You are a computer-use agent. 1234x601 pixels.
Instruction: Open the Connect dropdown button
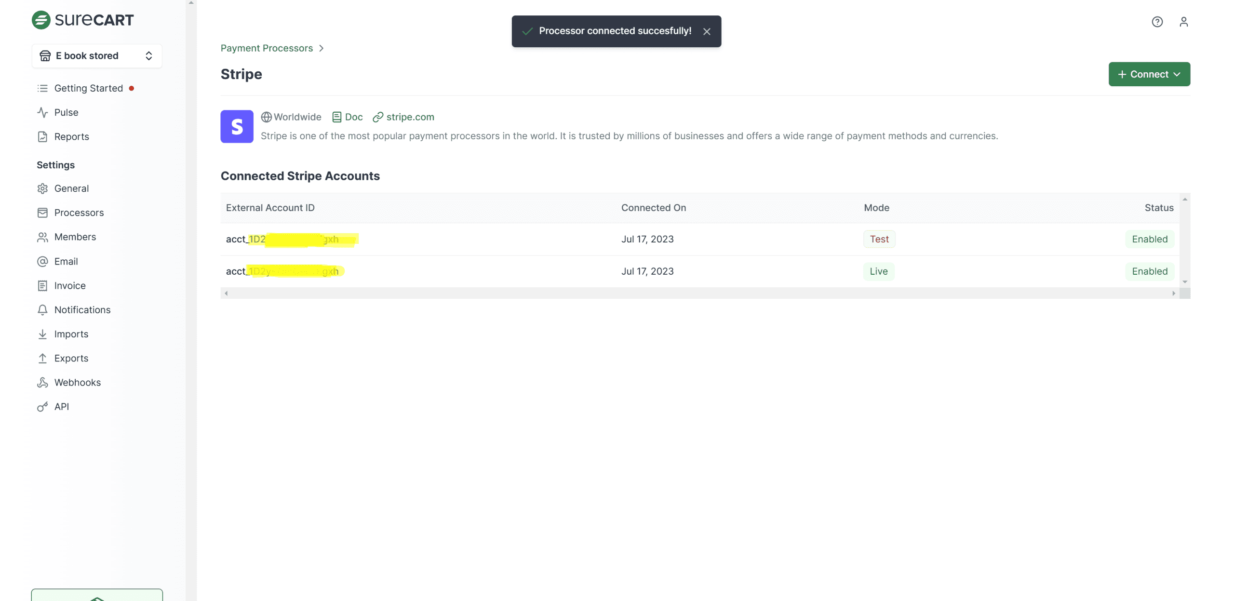pos(1149,74)
